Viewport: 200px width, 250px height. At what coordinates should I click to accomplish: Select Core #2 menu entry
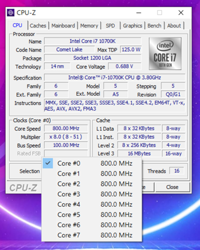pyautogui.click(x=91, y=184)
